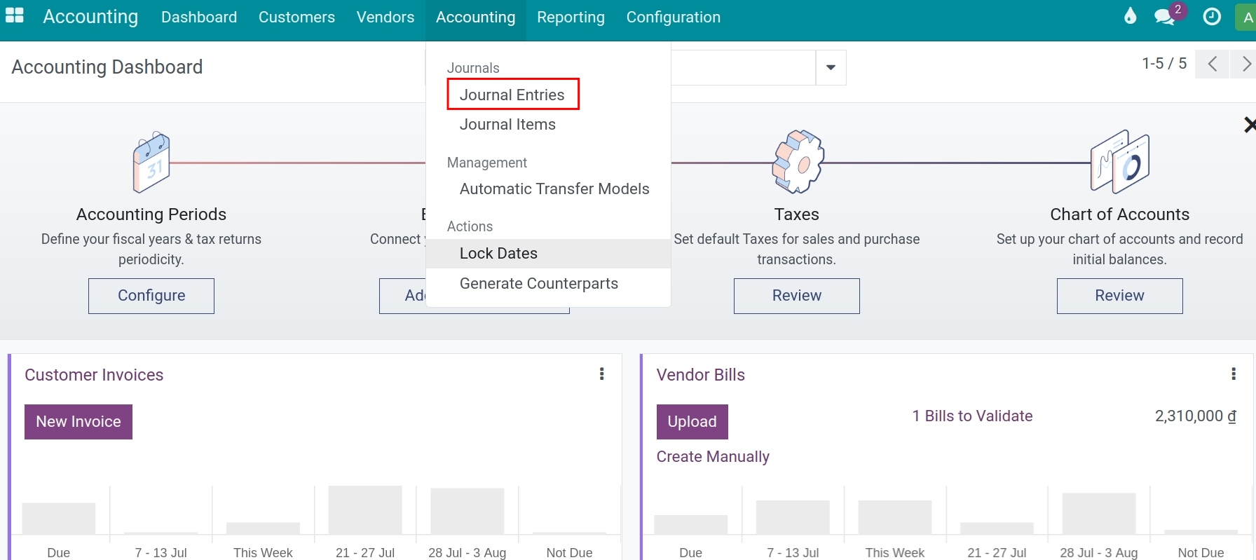This screenshot has height=560, width=1256.
Task: Open the Reporting menu
Action: point(571,17)
